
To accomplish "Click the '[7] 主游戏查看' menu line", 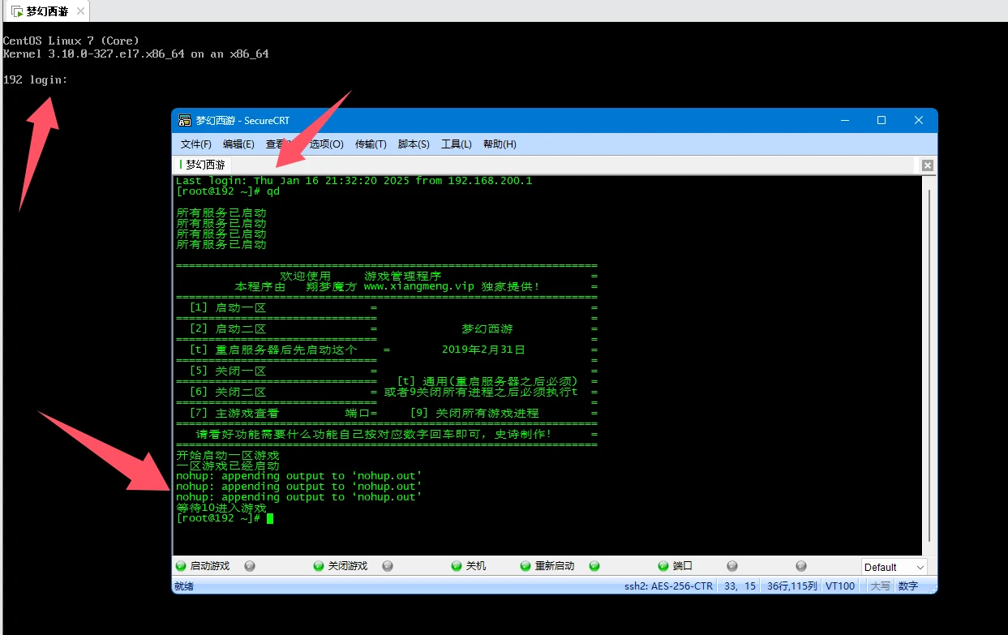I will pos(234,413).
